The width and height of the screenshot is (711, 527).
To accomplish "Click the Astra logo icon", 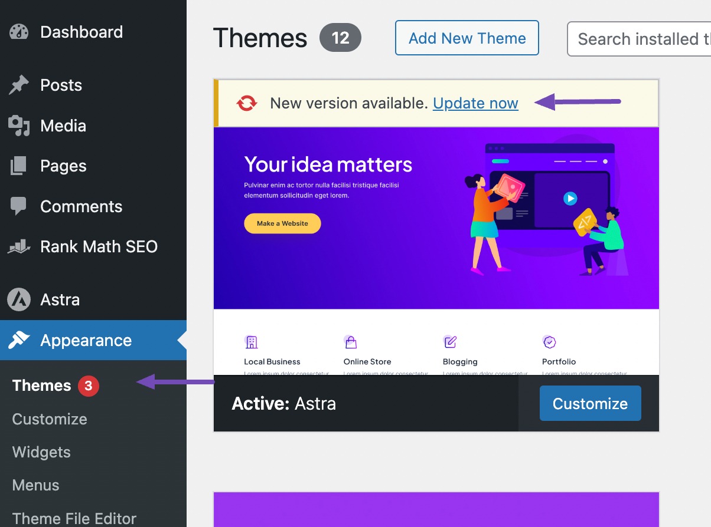I will 19,299.
